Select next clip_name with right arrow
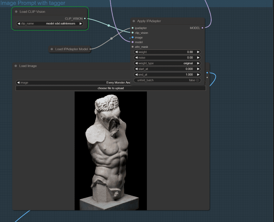This screenshot has width=274, height=222. tap(81, 24)
